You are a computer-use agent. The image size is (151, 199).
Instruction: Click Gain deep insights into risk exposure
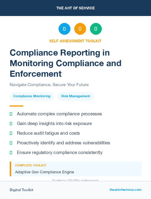click(54, 124)
